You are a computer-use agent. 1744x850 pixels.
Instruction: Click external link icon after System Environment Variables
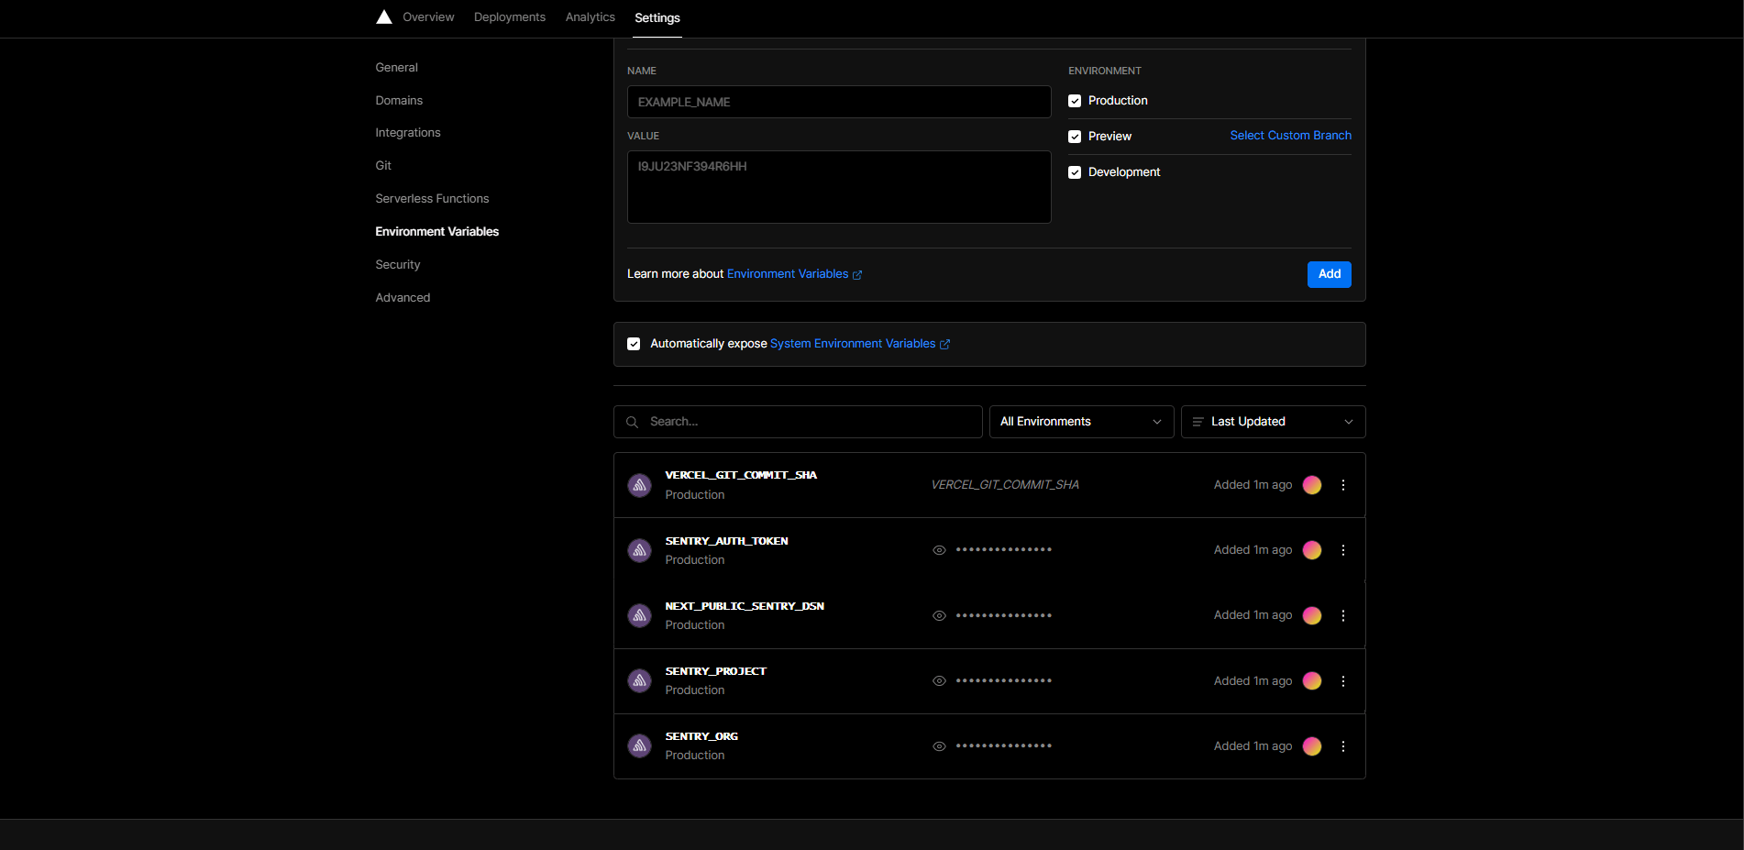(944, 345)
